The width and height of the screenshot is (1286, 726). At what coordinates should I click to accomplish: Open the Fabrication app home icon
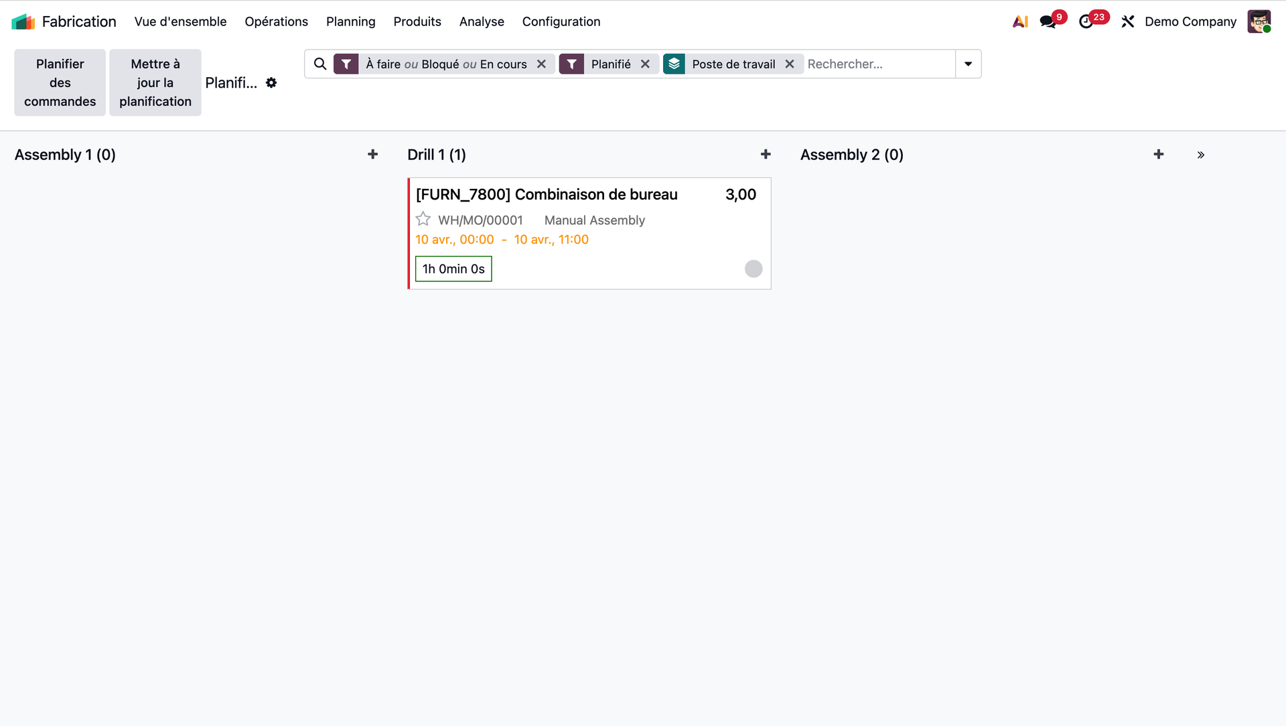click(x=23, y=22)
